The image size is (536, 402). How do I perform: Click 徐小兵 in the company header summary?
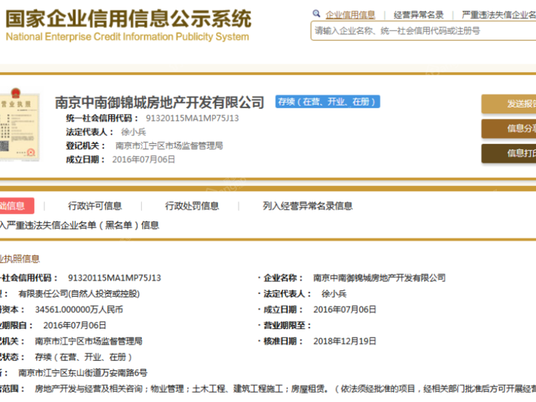pos(134,132)
